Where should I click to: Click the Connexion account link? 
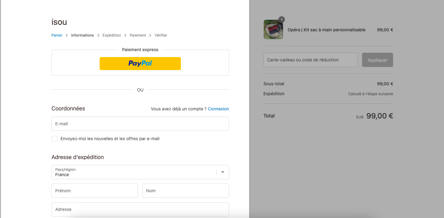(x=218, y=109)
